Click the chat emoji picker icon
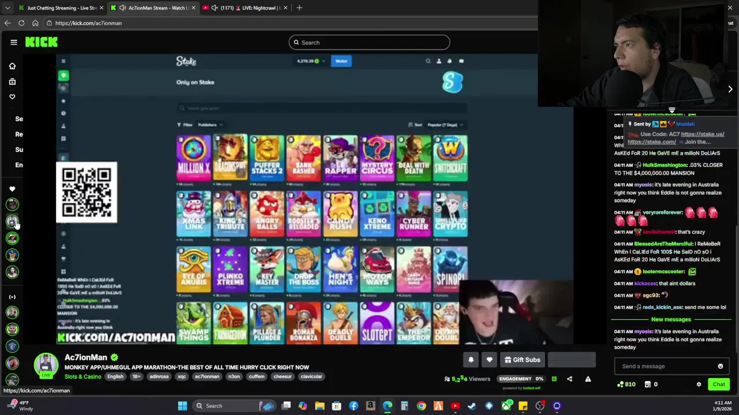The height and width of the screenshot is (415, 739). pos(720,366)
